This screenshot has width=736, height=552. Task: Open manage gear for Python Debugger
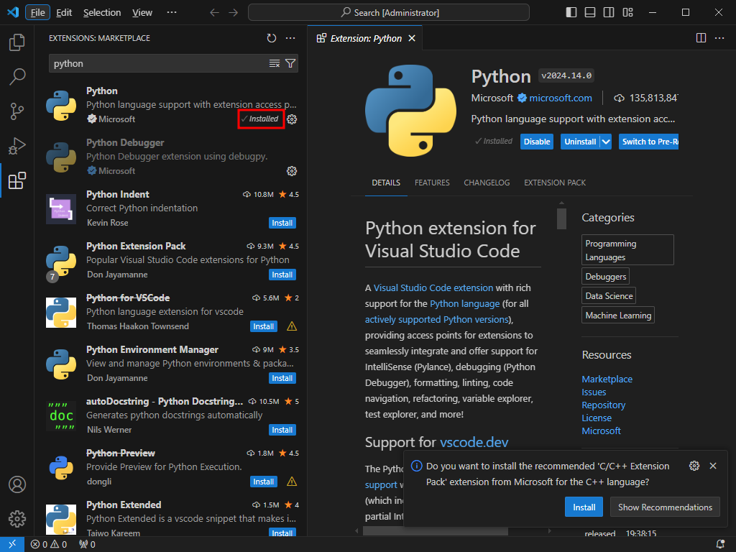click(x=292, y=171)
